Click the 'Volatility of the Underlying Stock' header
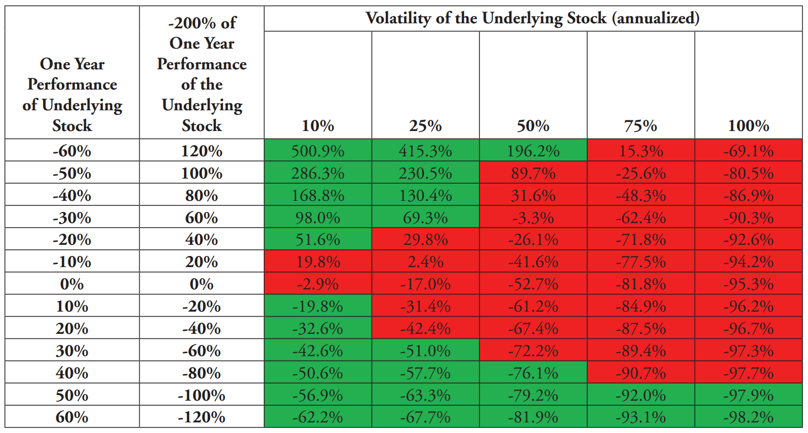Viewport: 808px width, 433px height. (x=533, y=19)
